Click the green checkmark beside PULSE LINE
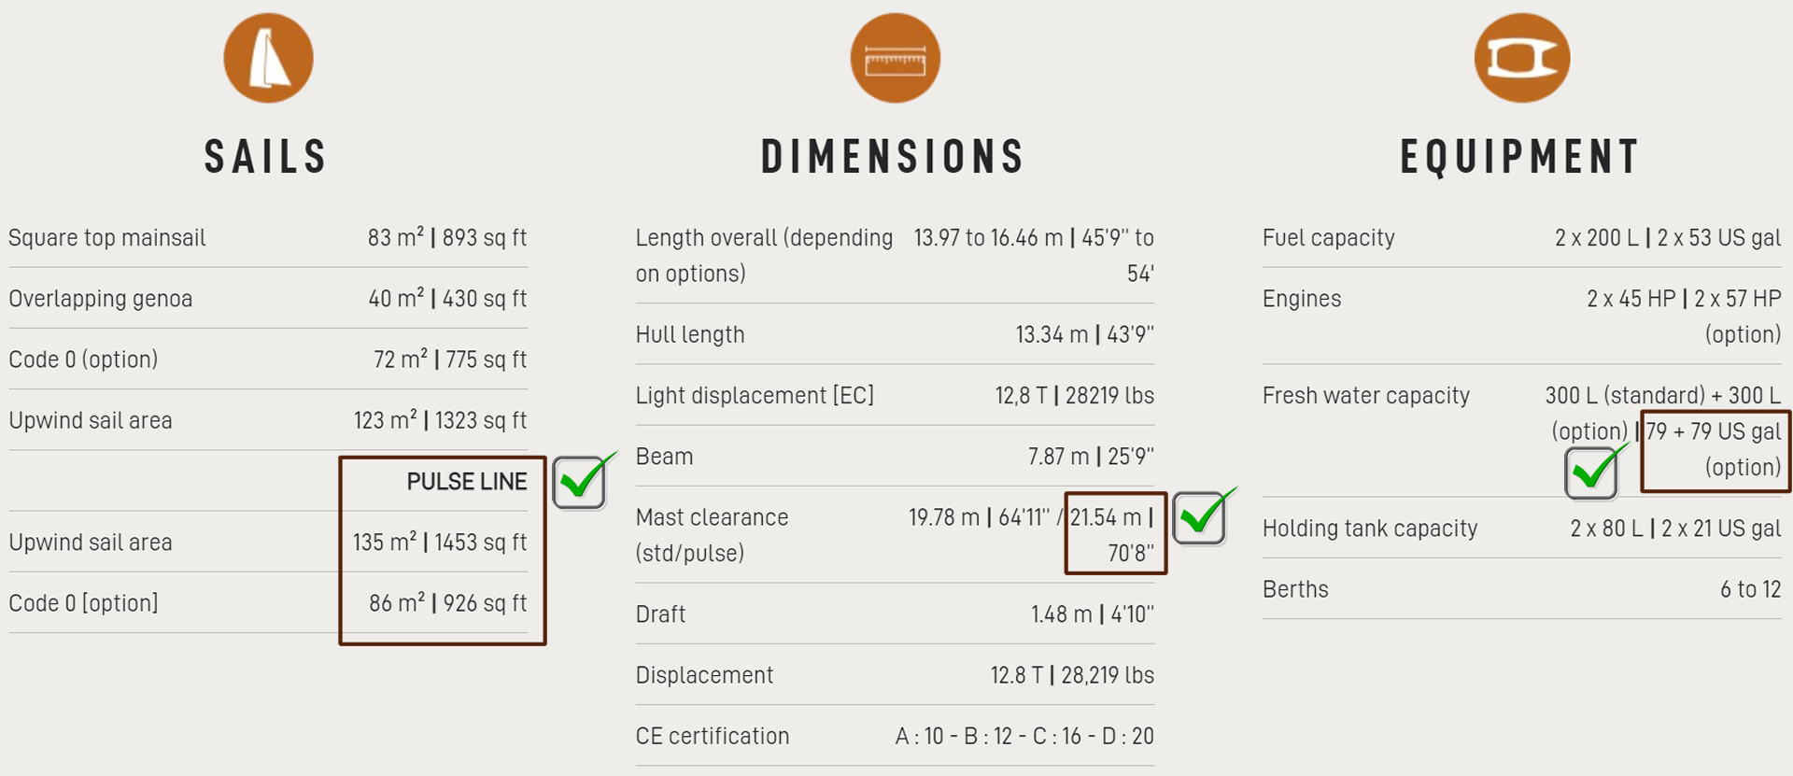The width and height of the screenshot is (1793, 776). (582, 481)
